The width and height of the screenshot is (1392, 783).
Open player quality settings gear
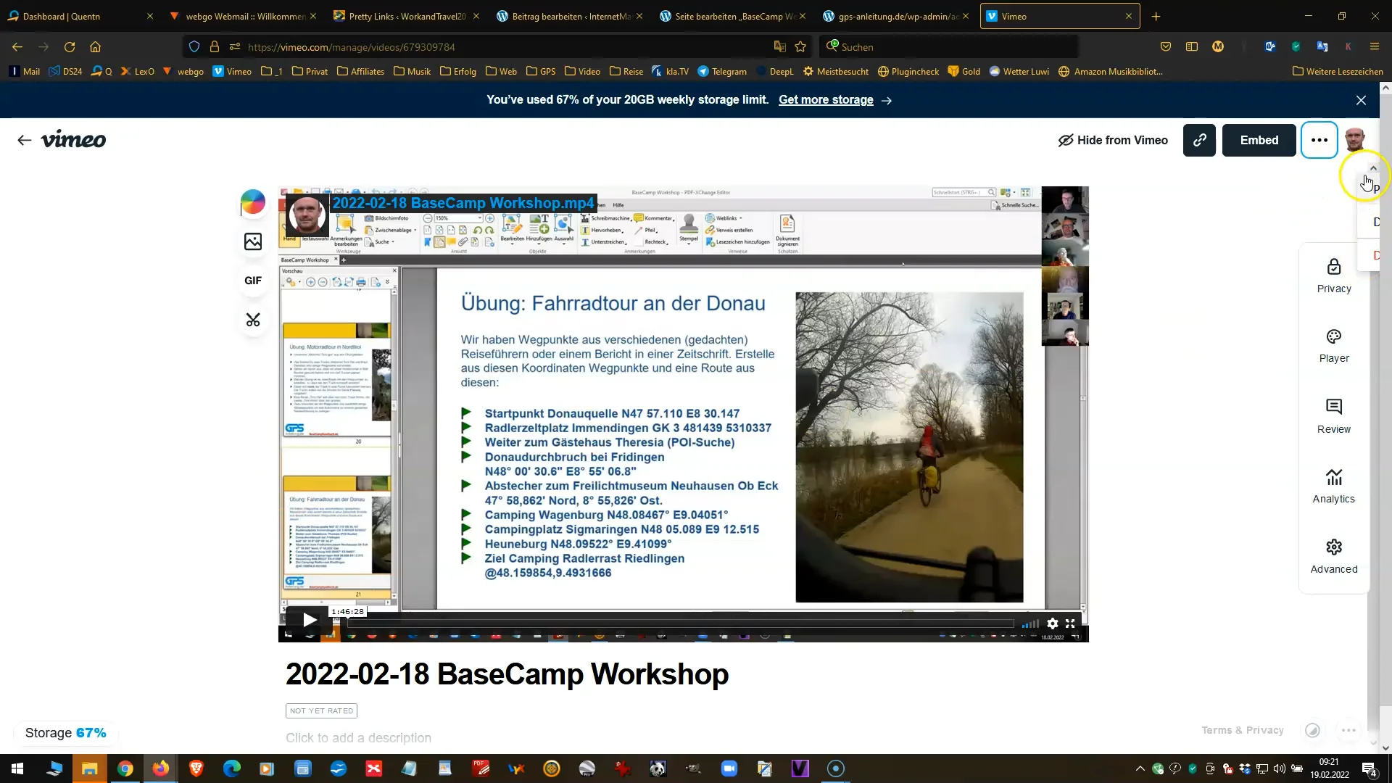[x=1052, y=623]
